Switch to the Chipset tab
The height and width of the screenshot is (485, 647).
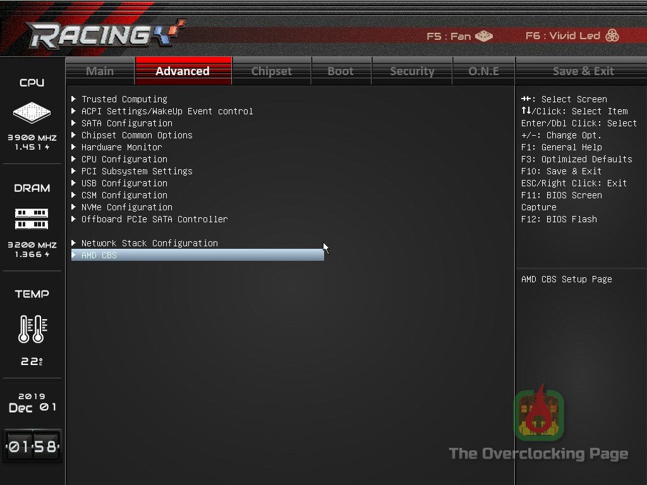pyautogui.click(x=272, y=71)
